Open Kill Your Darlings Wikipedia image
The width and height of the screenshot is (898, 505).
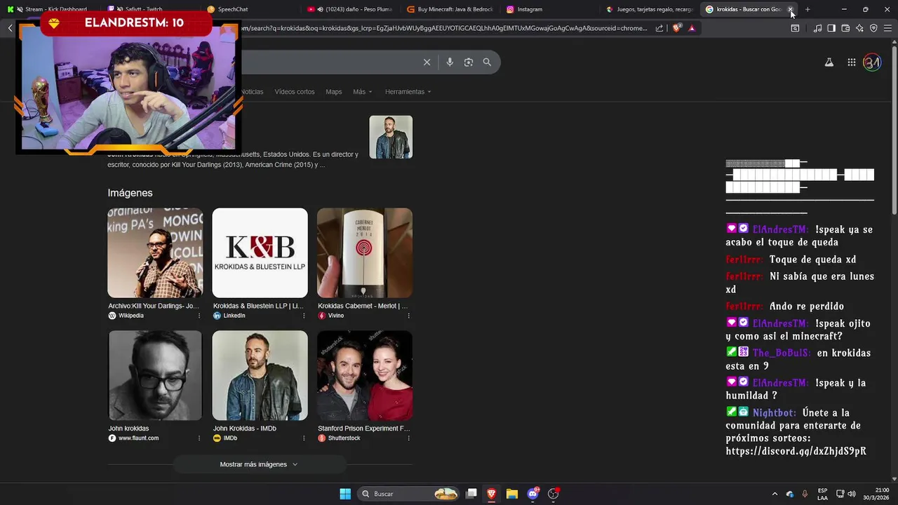click(155, 253)
